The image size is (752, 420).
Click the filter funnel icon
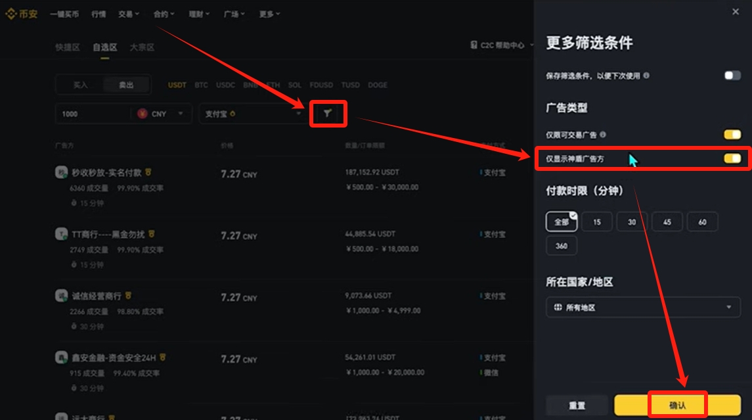[328, 114]
